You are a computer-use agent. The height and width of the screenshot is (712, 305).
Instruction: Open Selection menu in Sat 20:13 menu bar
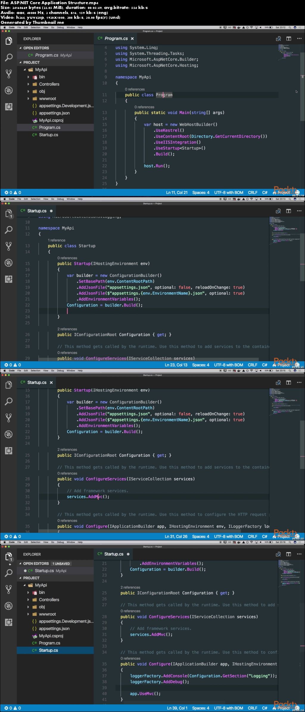[35, 199]
